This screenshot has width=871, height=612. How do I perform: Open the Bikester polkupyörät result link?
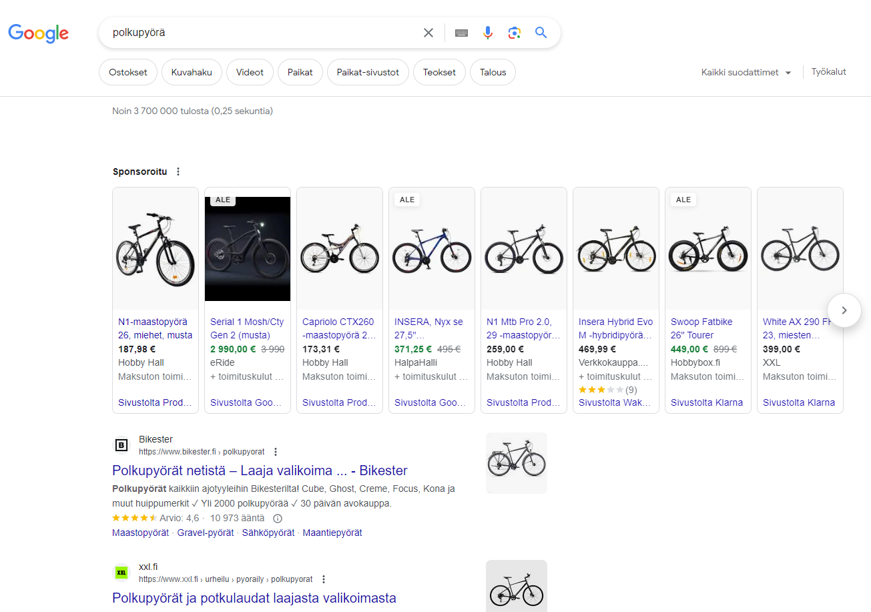[x=259, y=471]
